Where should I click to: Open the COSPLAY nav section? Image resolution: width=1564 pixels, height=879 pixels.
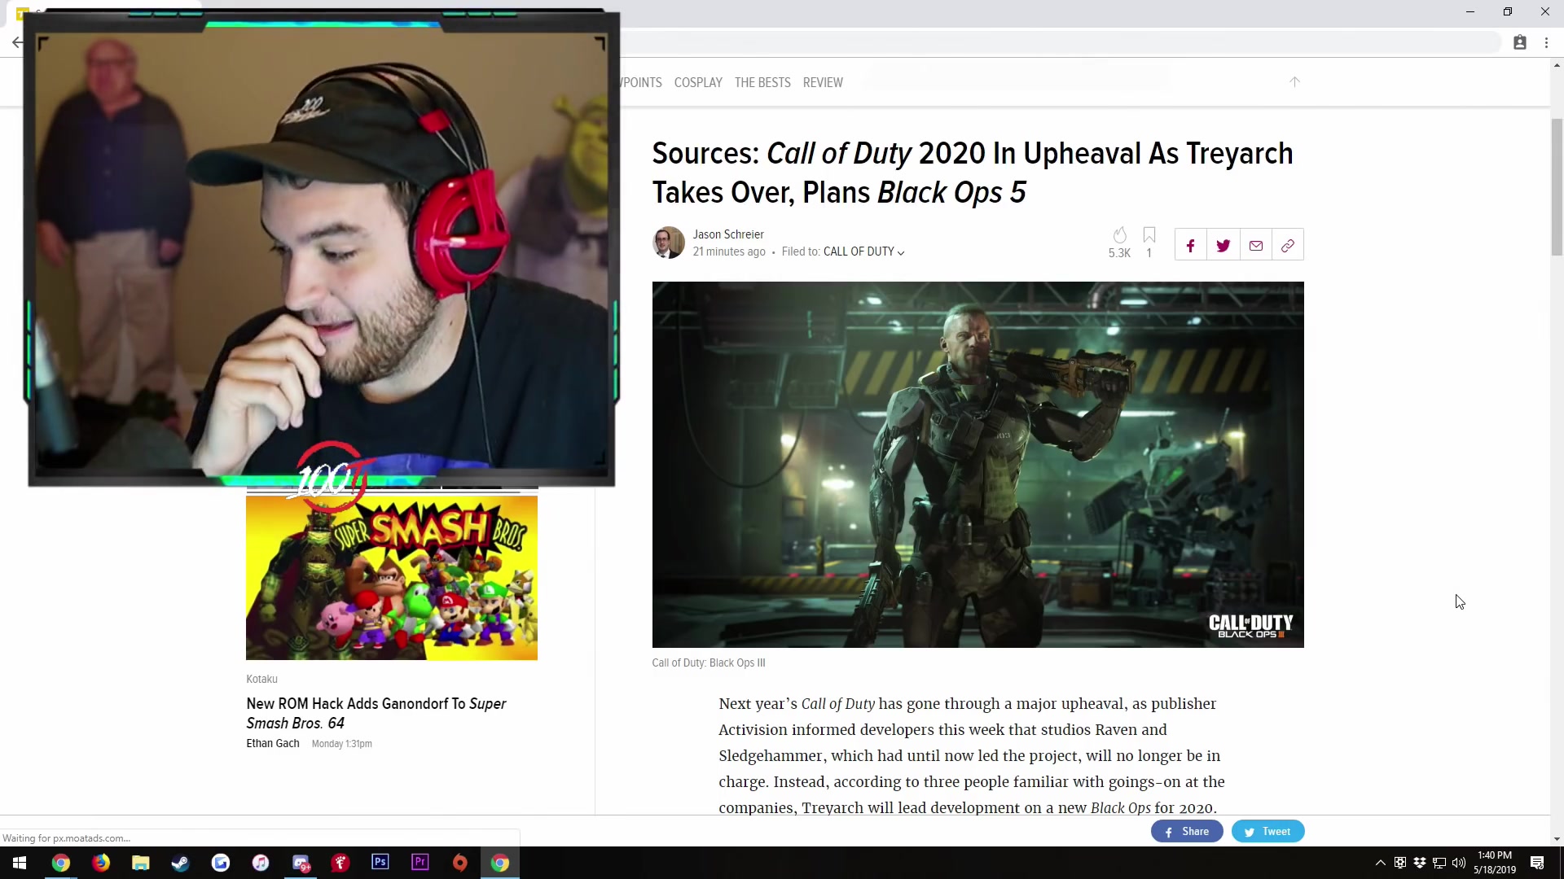coord(698,83)
